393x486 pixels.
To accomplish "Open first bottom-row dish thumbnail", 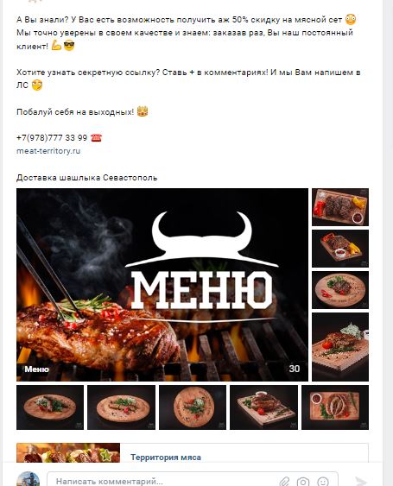I will [50, 407].
